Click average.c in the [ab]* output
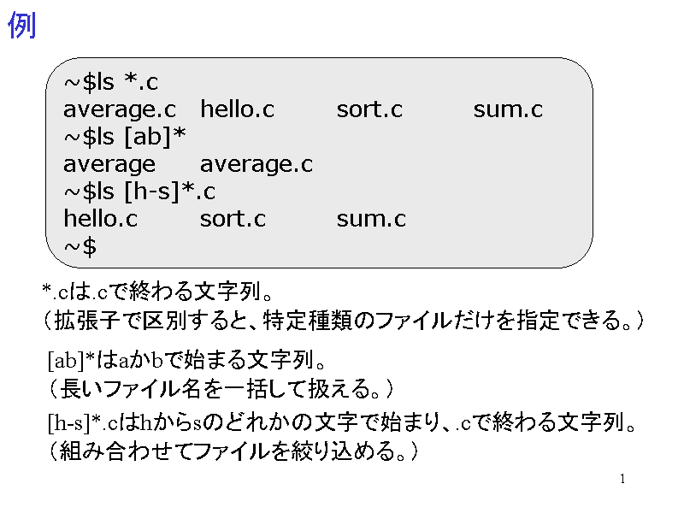Viewport: 684px width, 513px height. 256,165
